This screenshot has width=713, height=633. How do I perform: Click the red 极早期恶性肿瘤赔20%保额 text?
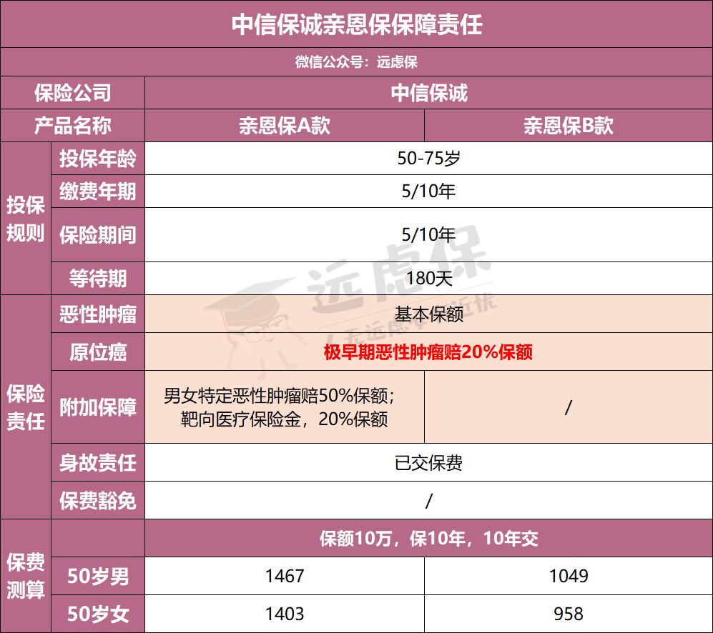(x=428, y=352)
